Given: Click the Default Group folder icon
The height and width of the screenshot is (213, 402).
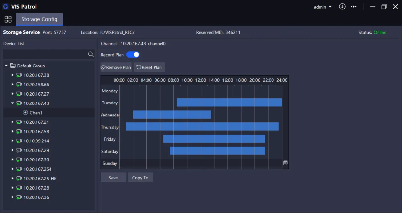Looking at the screenshot, I should (x=13, y=66).
